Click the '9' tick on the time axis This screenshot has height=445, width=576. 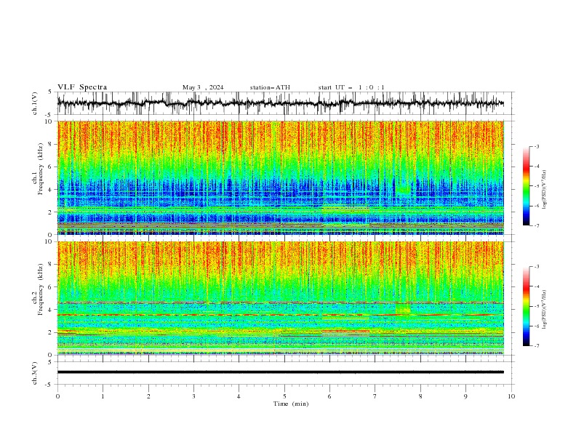click(465, 396)
